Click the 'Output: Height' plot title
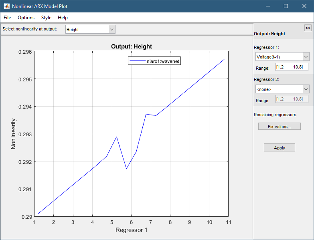The image size is (314, 240). [x=132, y=46]
